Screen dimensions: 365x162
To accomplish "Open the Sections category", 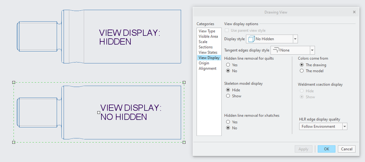I will [x=206, y=47].
